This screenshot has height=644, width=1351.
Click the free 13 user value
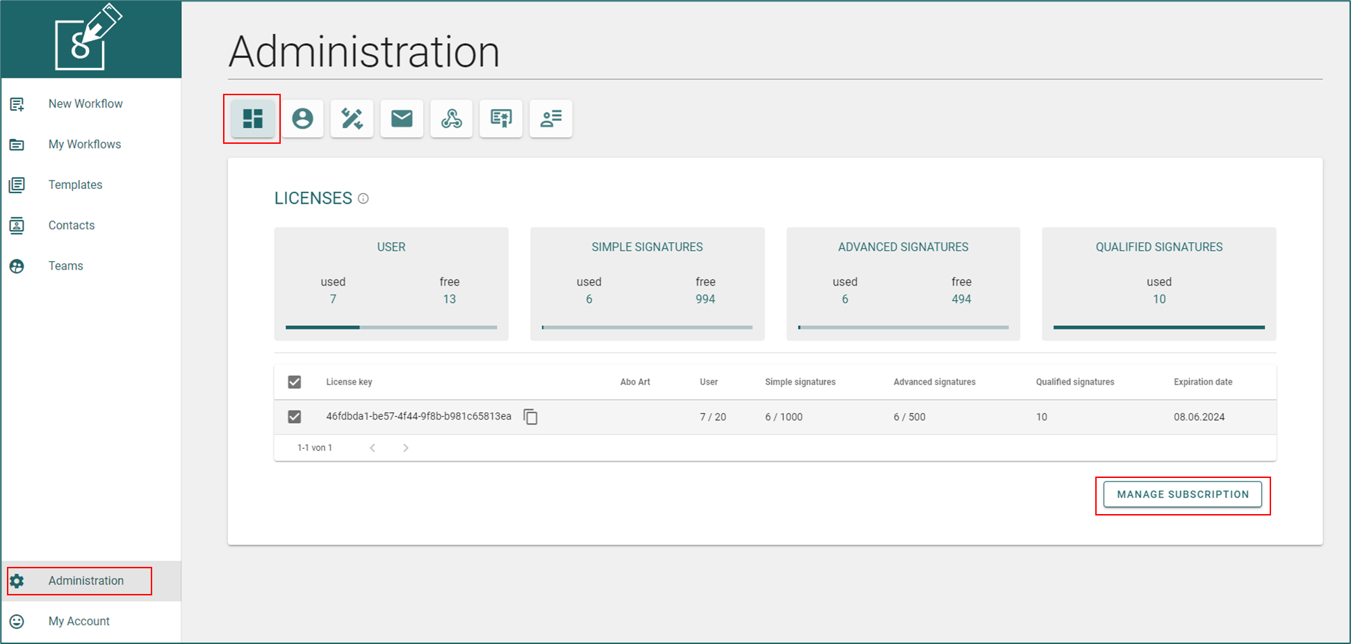(450, 299)
